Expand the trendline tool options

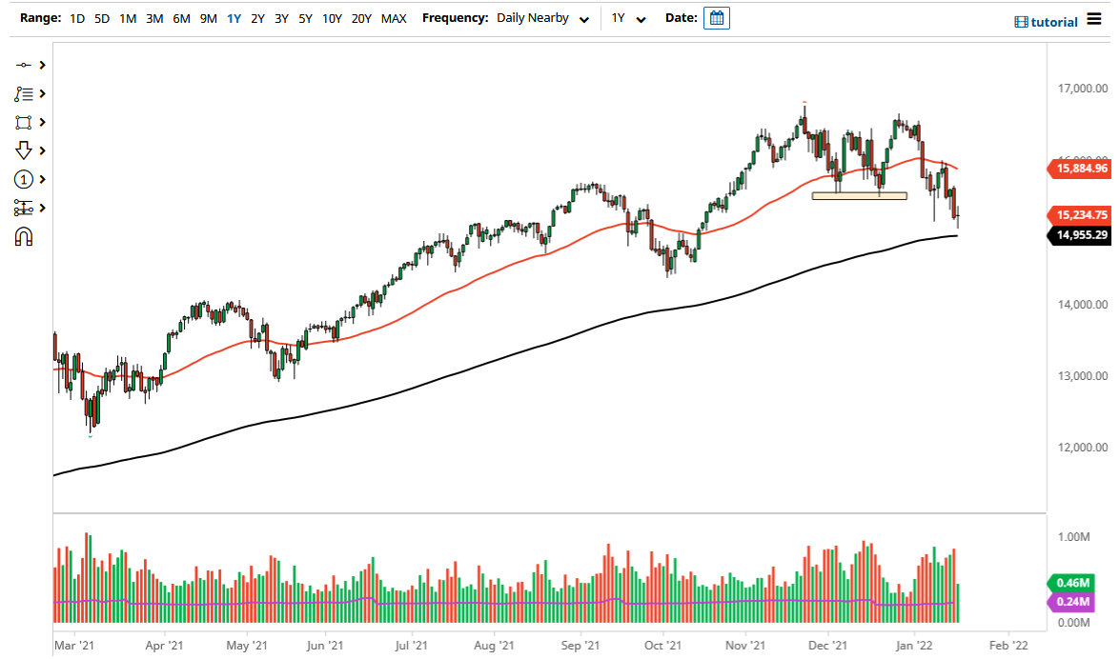(42, 65)
